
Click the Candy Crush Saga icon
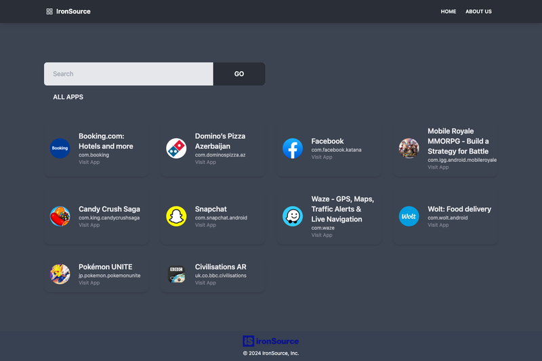pyautogui.click(x=60, y=216)
